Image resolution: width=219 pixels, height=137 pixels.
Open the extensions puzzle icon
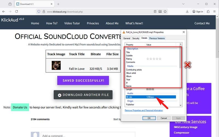pos(208,11)
